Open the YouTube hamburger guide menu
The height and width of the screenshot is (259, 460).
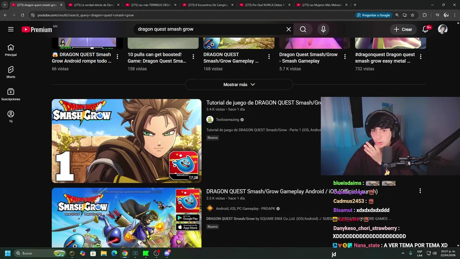[11, 29]
